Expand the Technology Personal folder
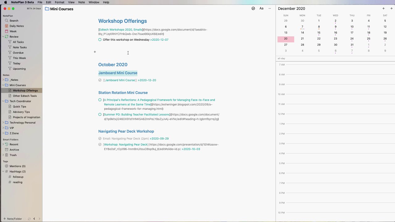Screen dimensions: 395x222 click(x=3, y=123)
